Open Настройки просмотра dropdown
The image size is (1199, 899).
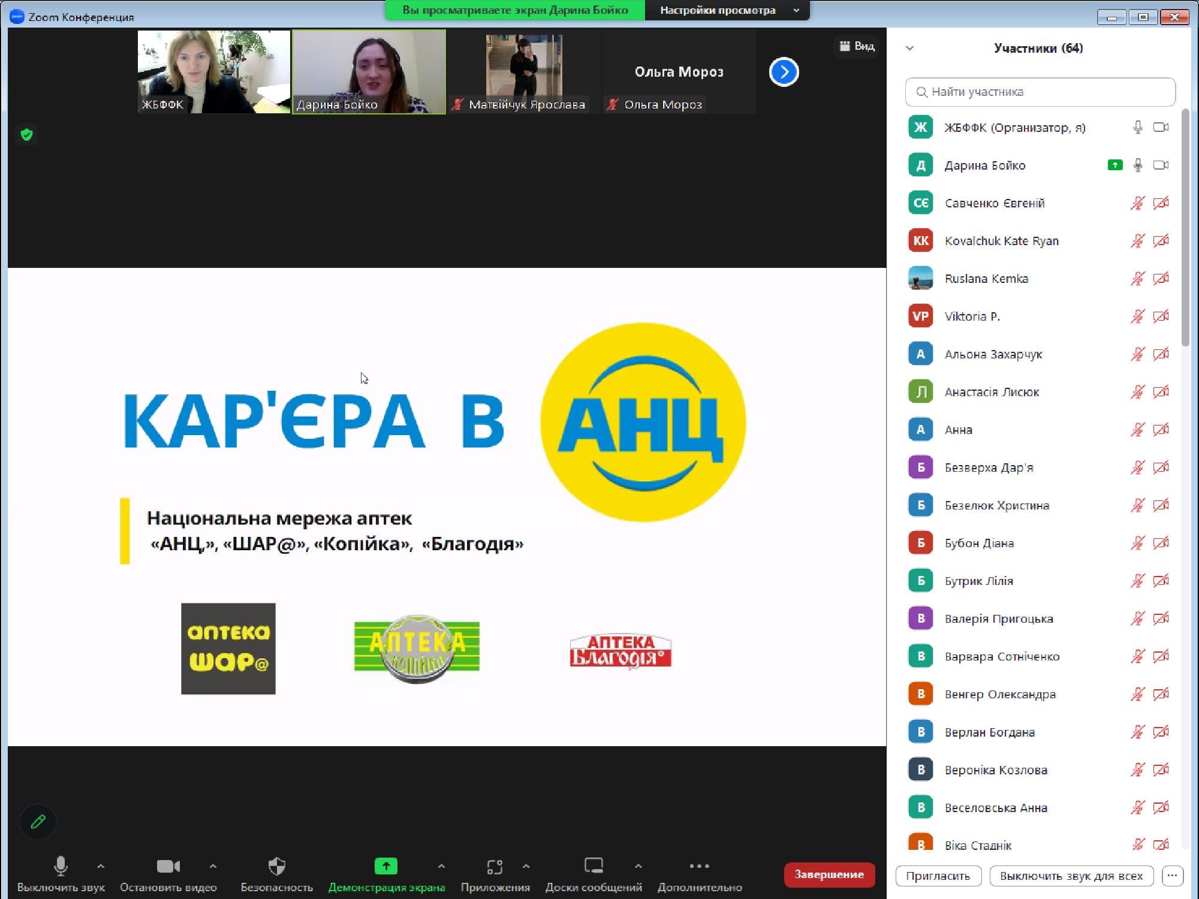coord(727,10)
